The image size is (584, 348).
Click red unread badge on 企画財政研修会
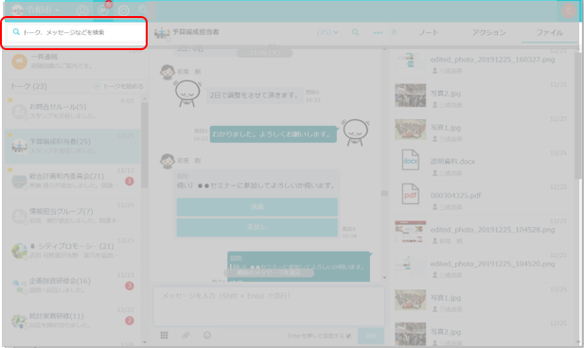[x=130, y=286]
